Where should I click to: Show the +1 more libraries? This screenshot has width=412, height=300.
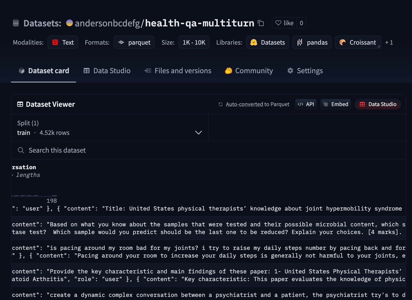click(x=389, y=42)
